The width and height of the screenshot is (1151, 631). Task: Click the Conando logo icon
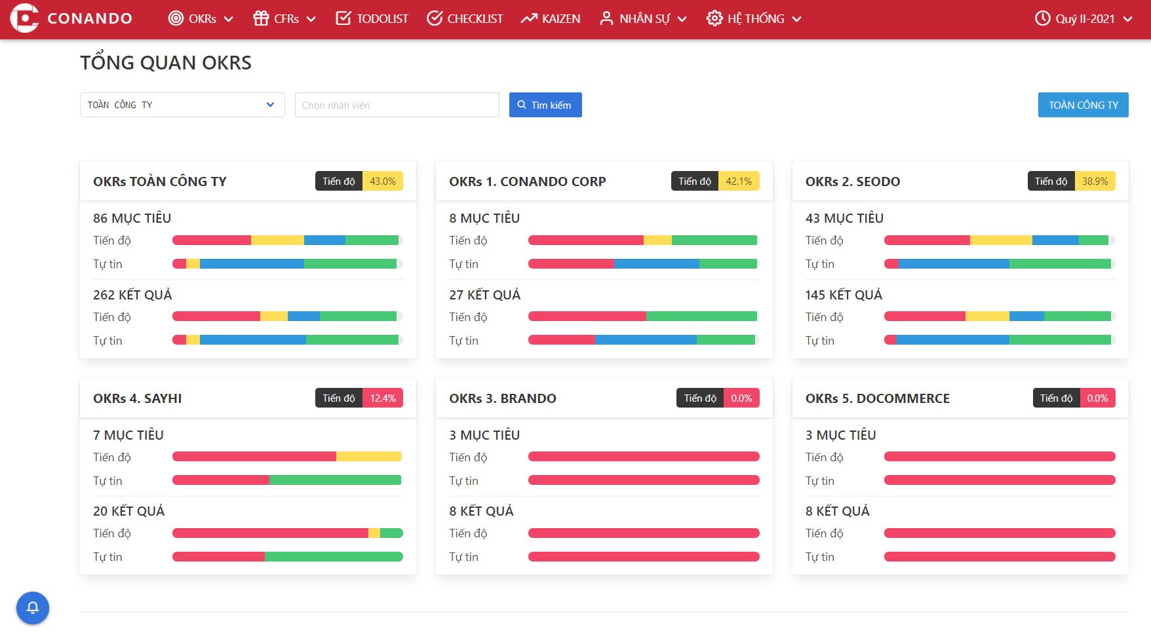pyautogui.click(x=24, y=18)
